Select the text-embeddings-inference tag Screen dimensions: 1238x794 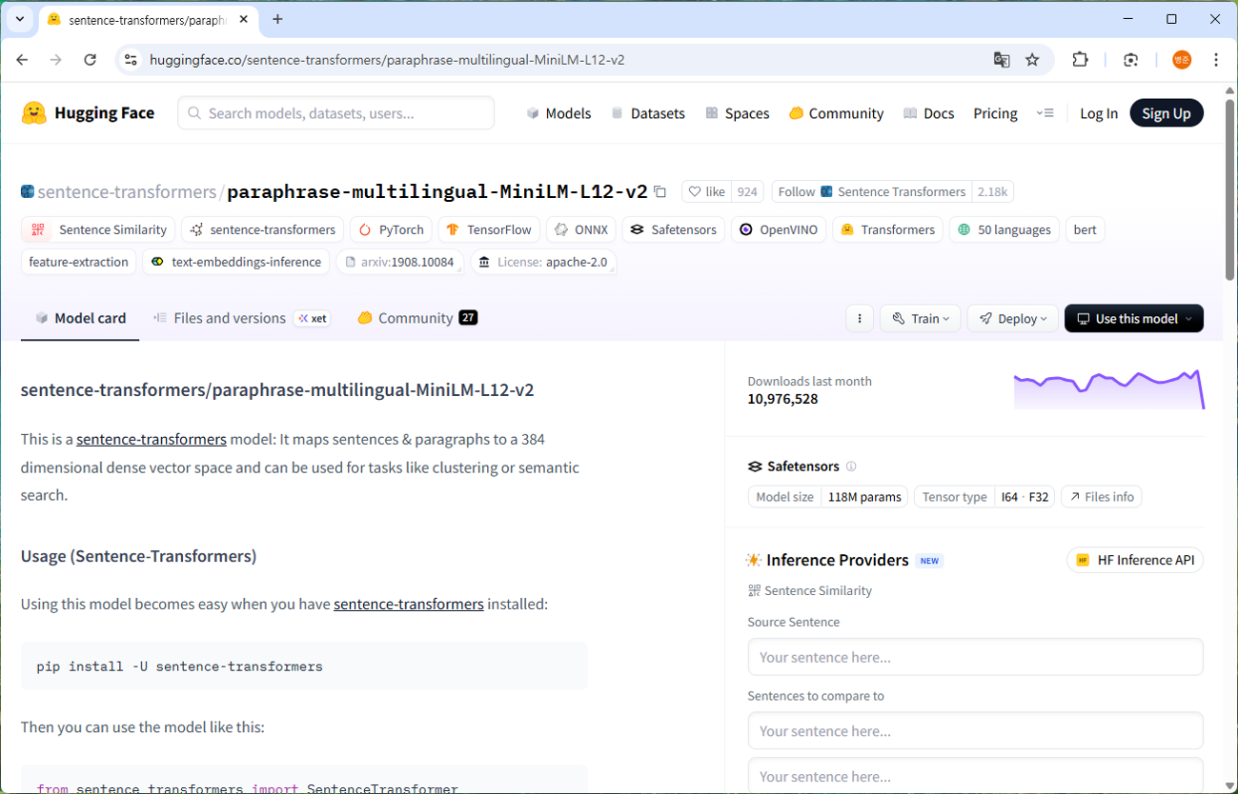click(236, 262)
